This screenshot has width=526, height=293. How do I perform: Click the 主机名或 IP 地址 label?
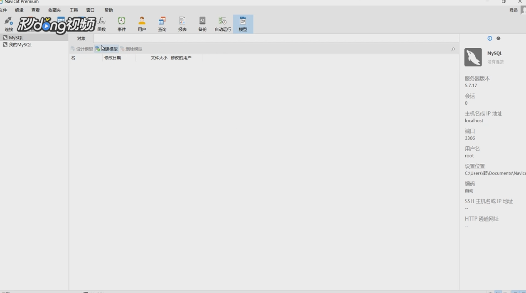click(483, 113)
